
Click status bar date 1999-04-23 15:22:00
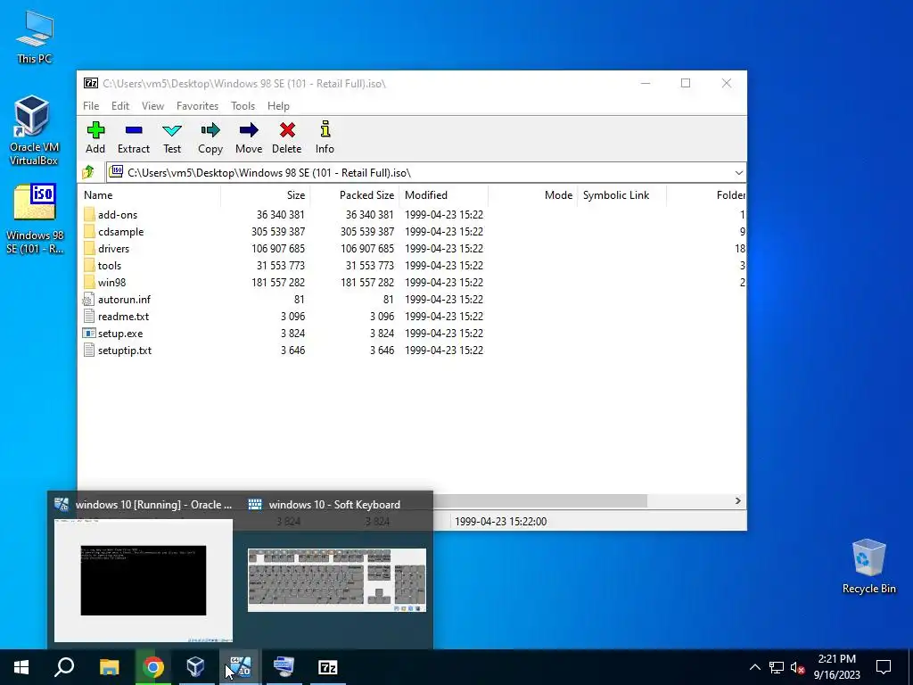500,521
